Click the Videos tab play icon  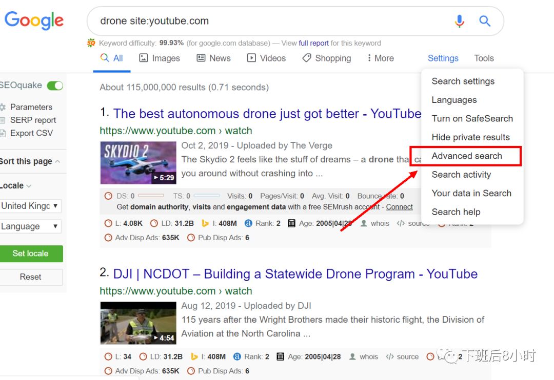pyautogui.click(x=251, y=58)
